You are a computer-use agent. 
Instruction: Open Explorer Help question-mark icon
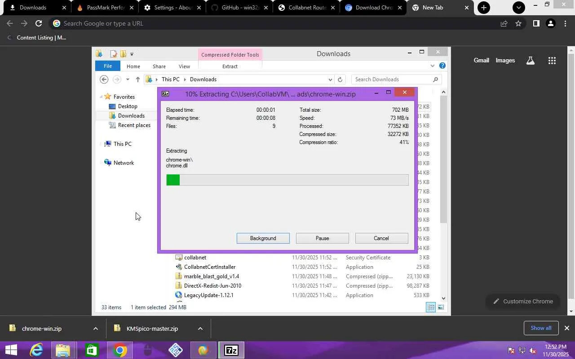tap(442, 66)
